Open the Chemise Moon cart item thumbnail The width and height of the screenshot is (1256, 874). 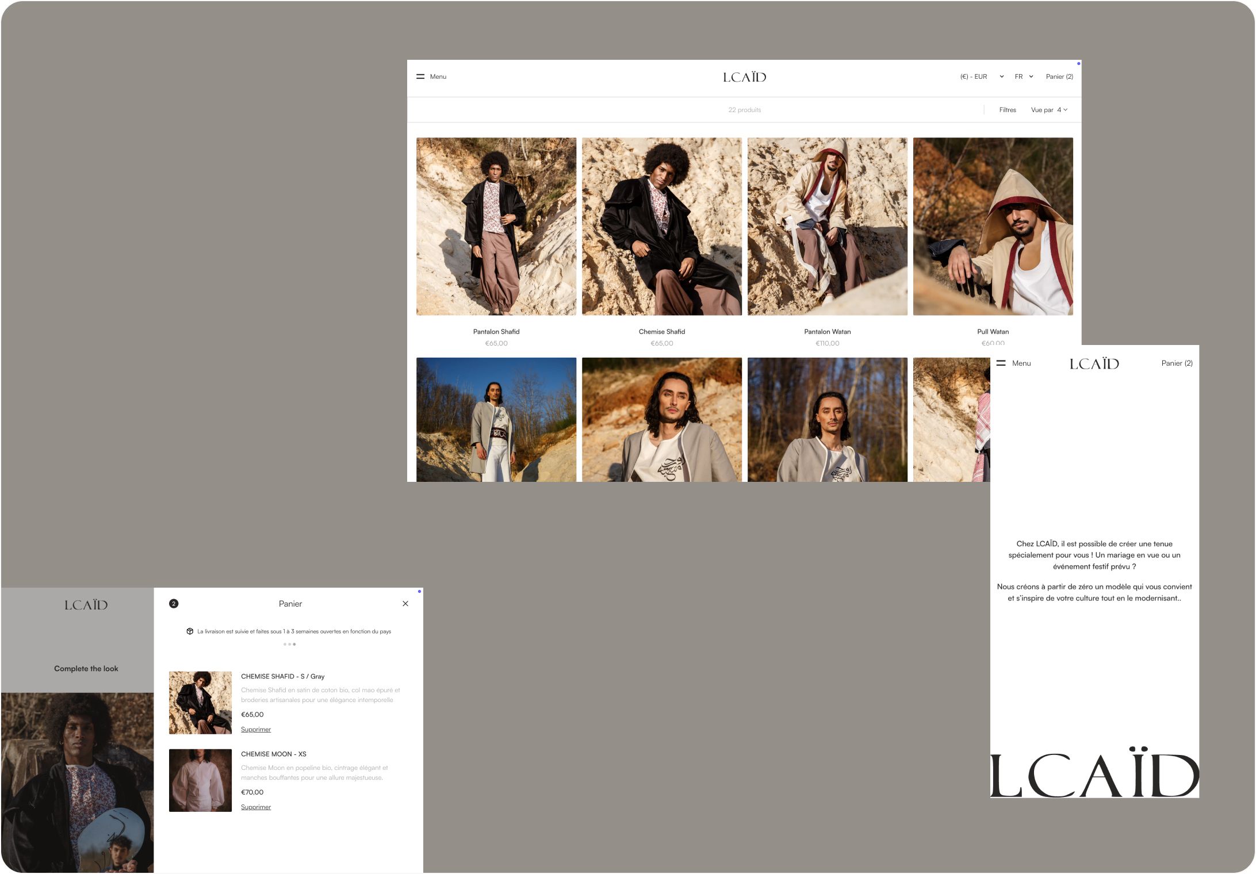[x=200, y=780]
